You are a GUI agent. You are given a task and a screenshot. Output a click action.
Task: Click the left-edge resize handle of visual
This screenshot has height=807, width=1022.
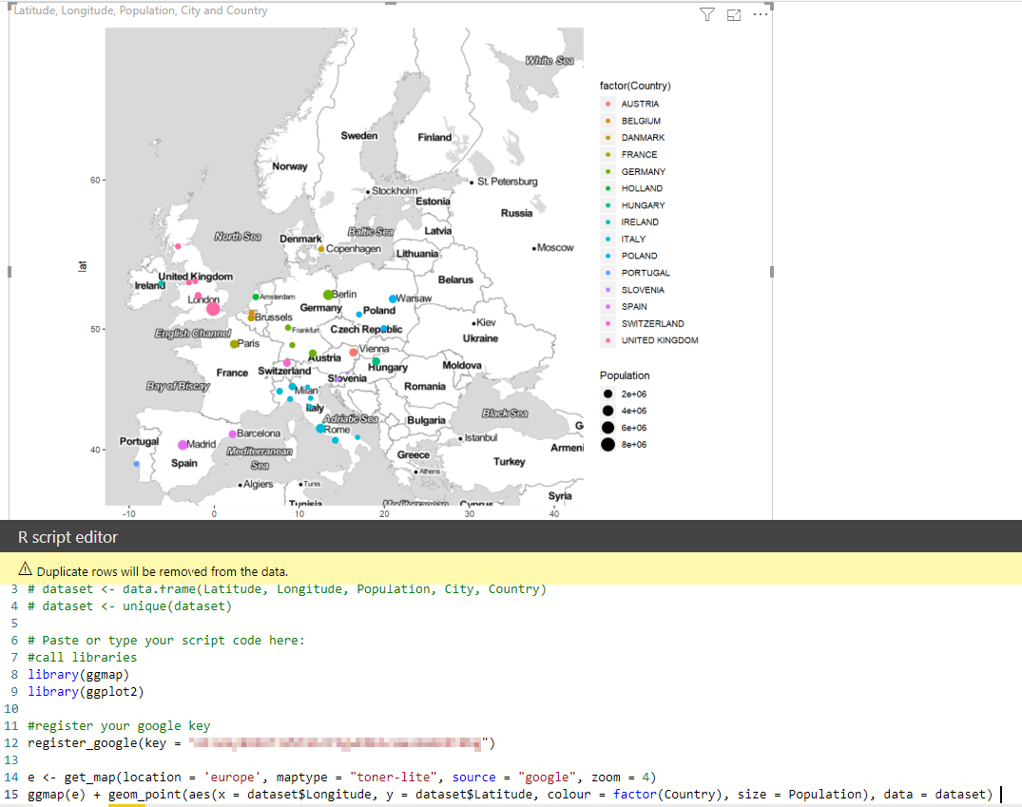coord(10,272)
